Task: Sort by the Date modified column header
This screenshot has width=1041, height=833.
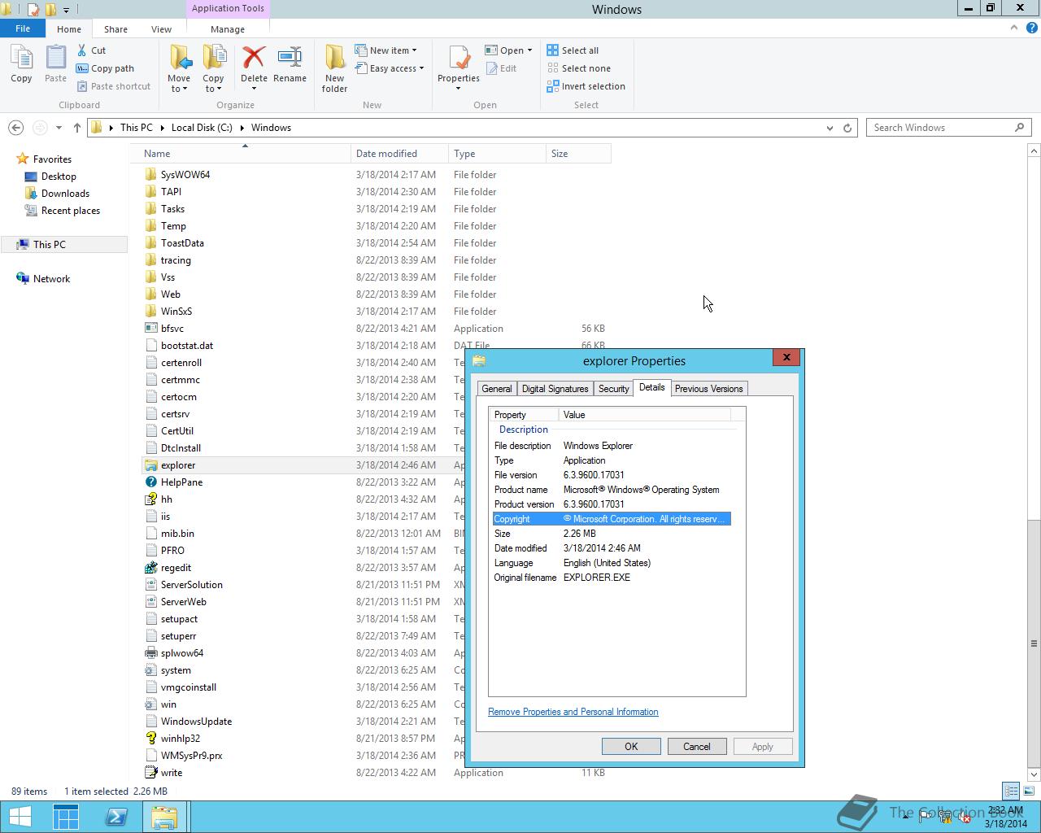Action: pyautogui.click(x=399, y=154)
